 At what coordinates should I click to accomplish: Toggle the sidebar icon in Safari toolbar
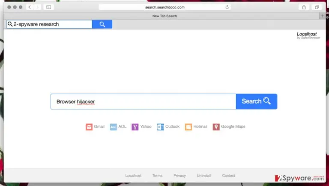pos(49,7)
